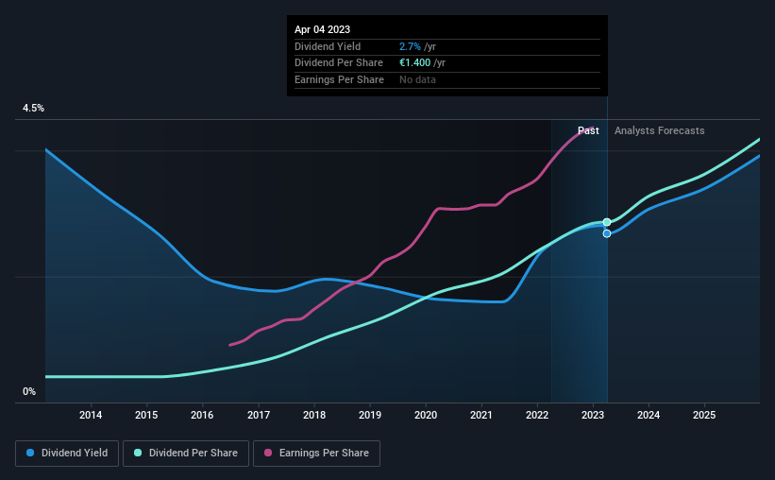775x480 pixels.
Task: Click the 2014 x-axis label
Action: (x=91, y=415)
